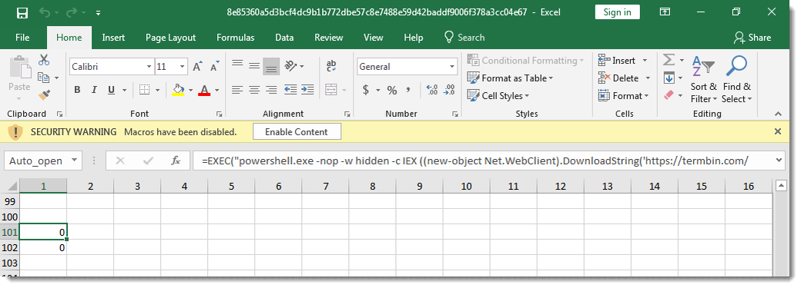Decrease font size with small A icon

(x=215, y=66)
